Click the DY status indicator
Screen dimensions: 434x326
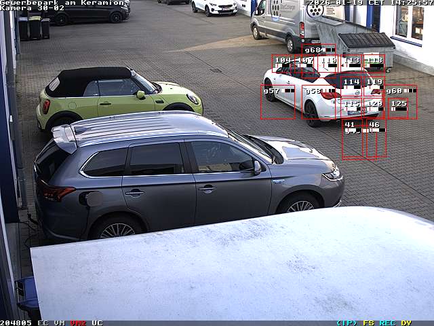pyautogui.click(x=406, y=323)
